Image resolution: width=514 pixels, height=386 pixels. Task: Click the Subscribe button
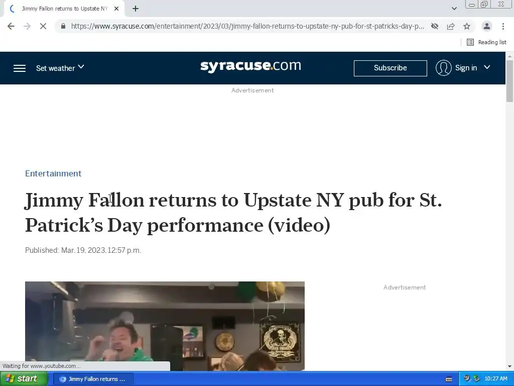point(391,68)
